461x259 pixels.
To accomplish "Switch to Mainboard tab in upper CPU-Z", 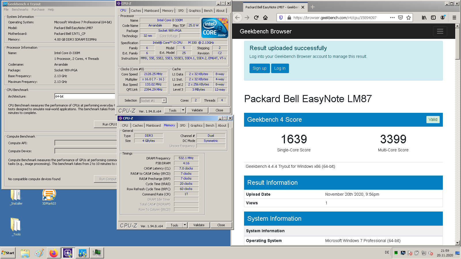I will coord(152,11).
